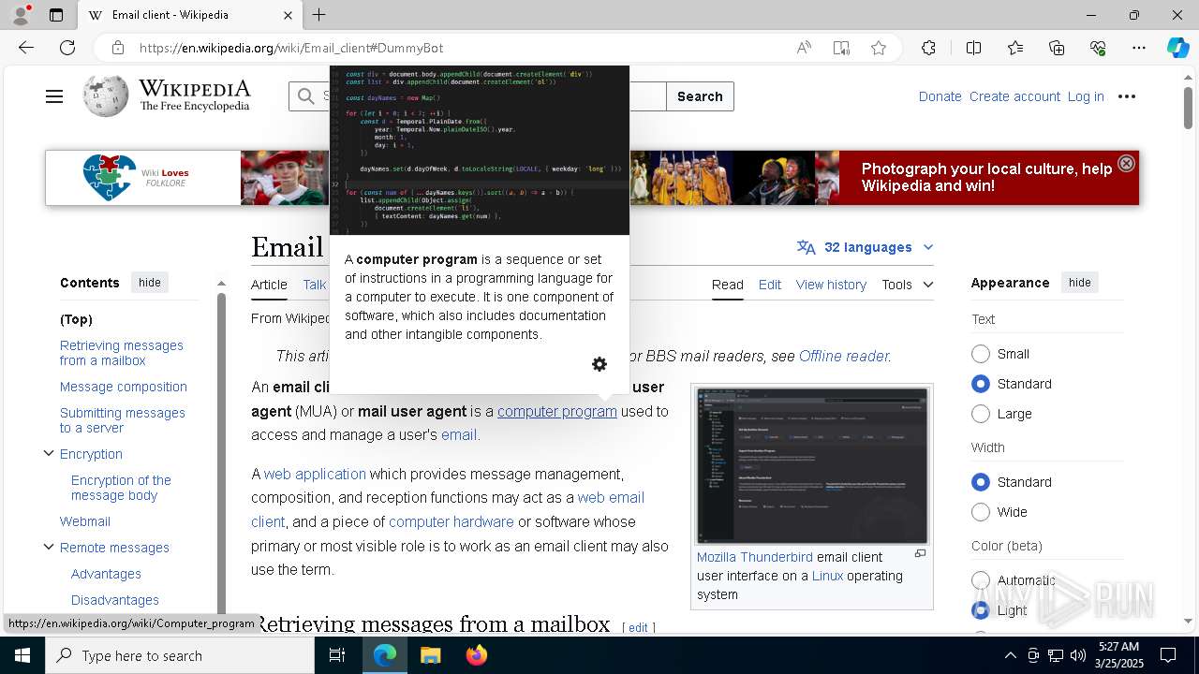Open Copilot sidebar icon
Screen dimensions: 1199x674
(1178, 48)
